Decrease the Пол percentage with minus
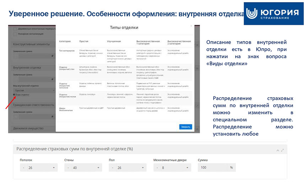This screenshot has height=182, width=307. tap(112, 167)
